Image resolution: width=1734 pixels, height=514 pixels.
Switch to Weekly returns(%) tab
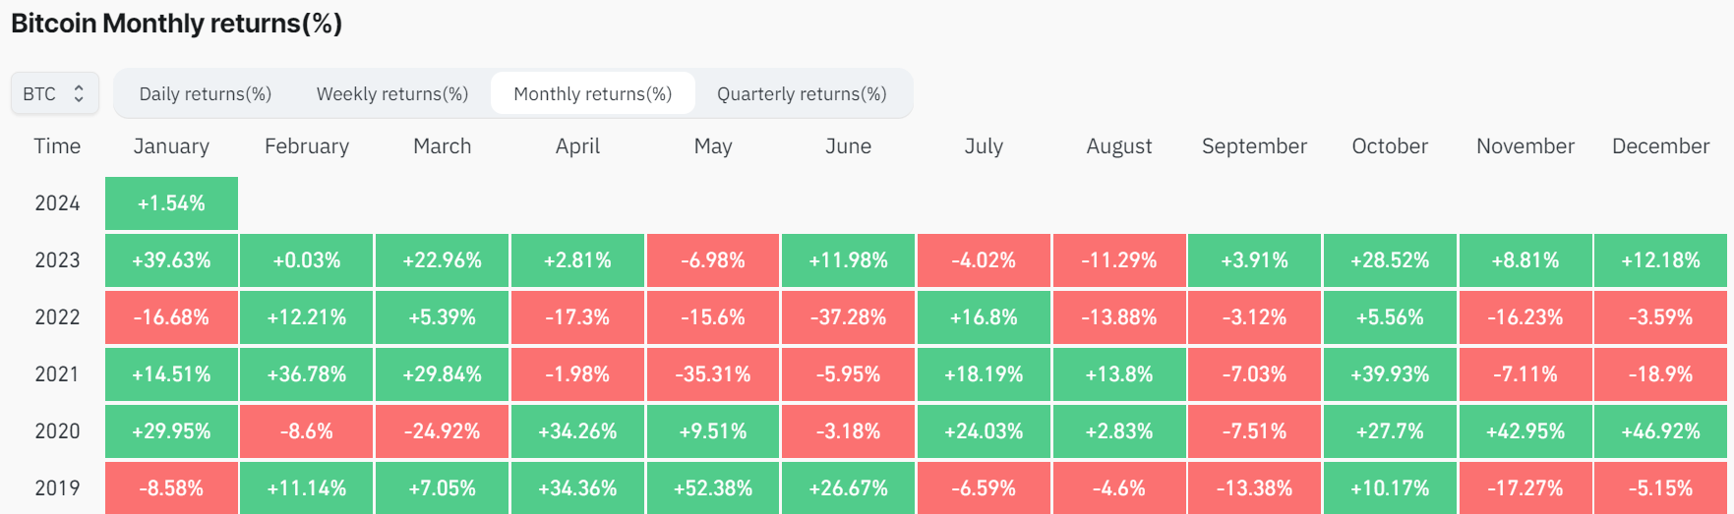point(391,94)
